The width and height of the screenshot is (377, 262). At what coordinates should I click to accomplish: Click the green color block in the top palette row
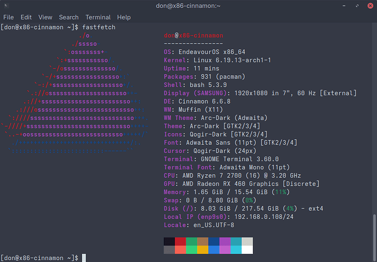point(192,242)
